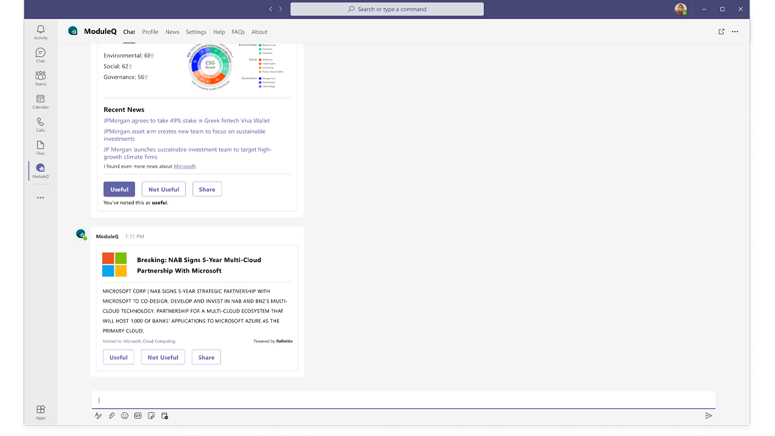Mark the JPMorgan card as Not Useful
775x436 pixels.
point(163,190)
